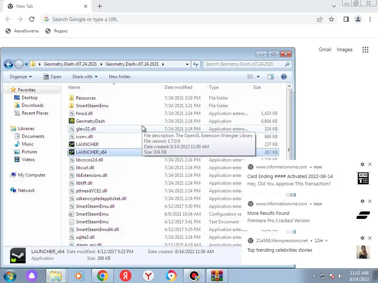Click the Explorer back arrow button
Viewport: 378px width, 283px height.
[x=8, y=64]
